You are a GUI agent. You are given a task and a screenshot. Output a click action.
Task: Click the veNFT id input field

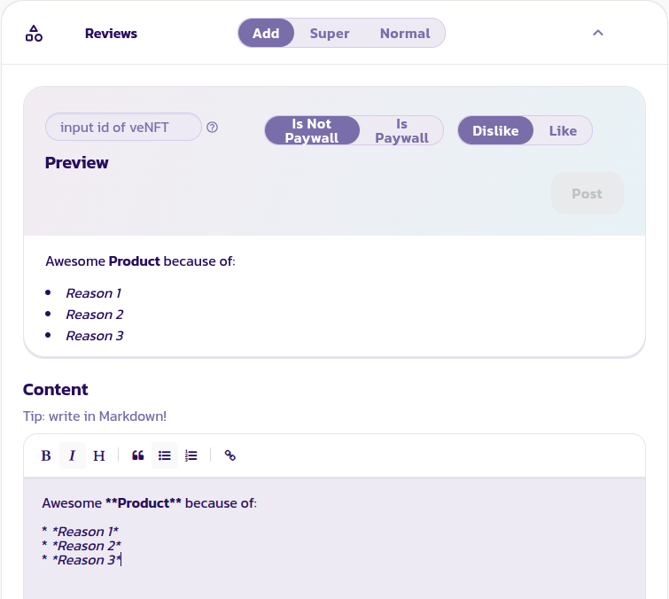123,128
